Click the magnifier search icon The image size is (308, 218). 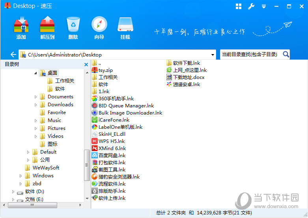pos(286,54)
